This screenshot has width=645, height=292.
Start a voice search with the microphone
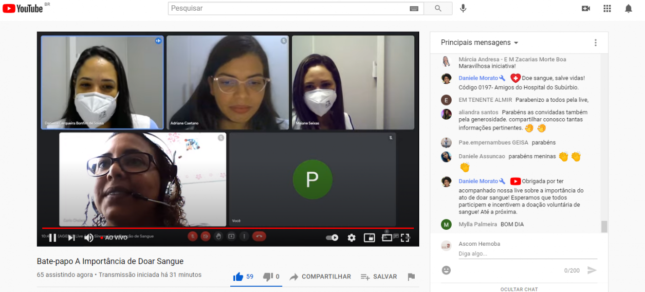463,8
